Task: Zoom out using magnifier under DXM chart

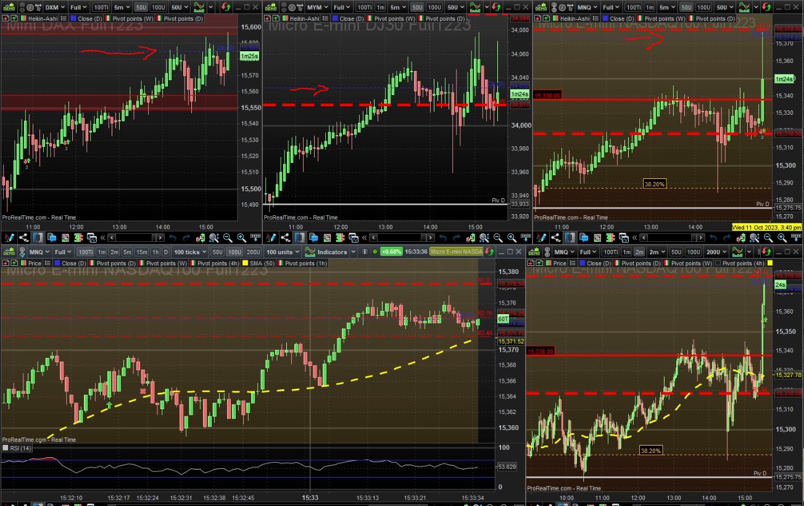Action: click(228, 238)
